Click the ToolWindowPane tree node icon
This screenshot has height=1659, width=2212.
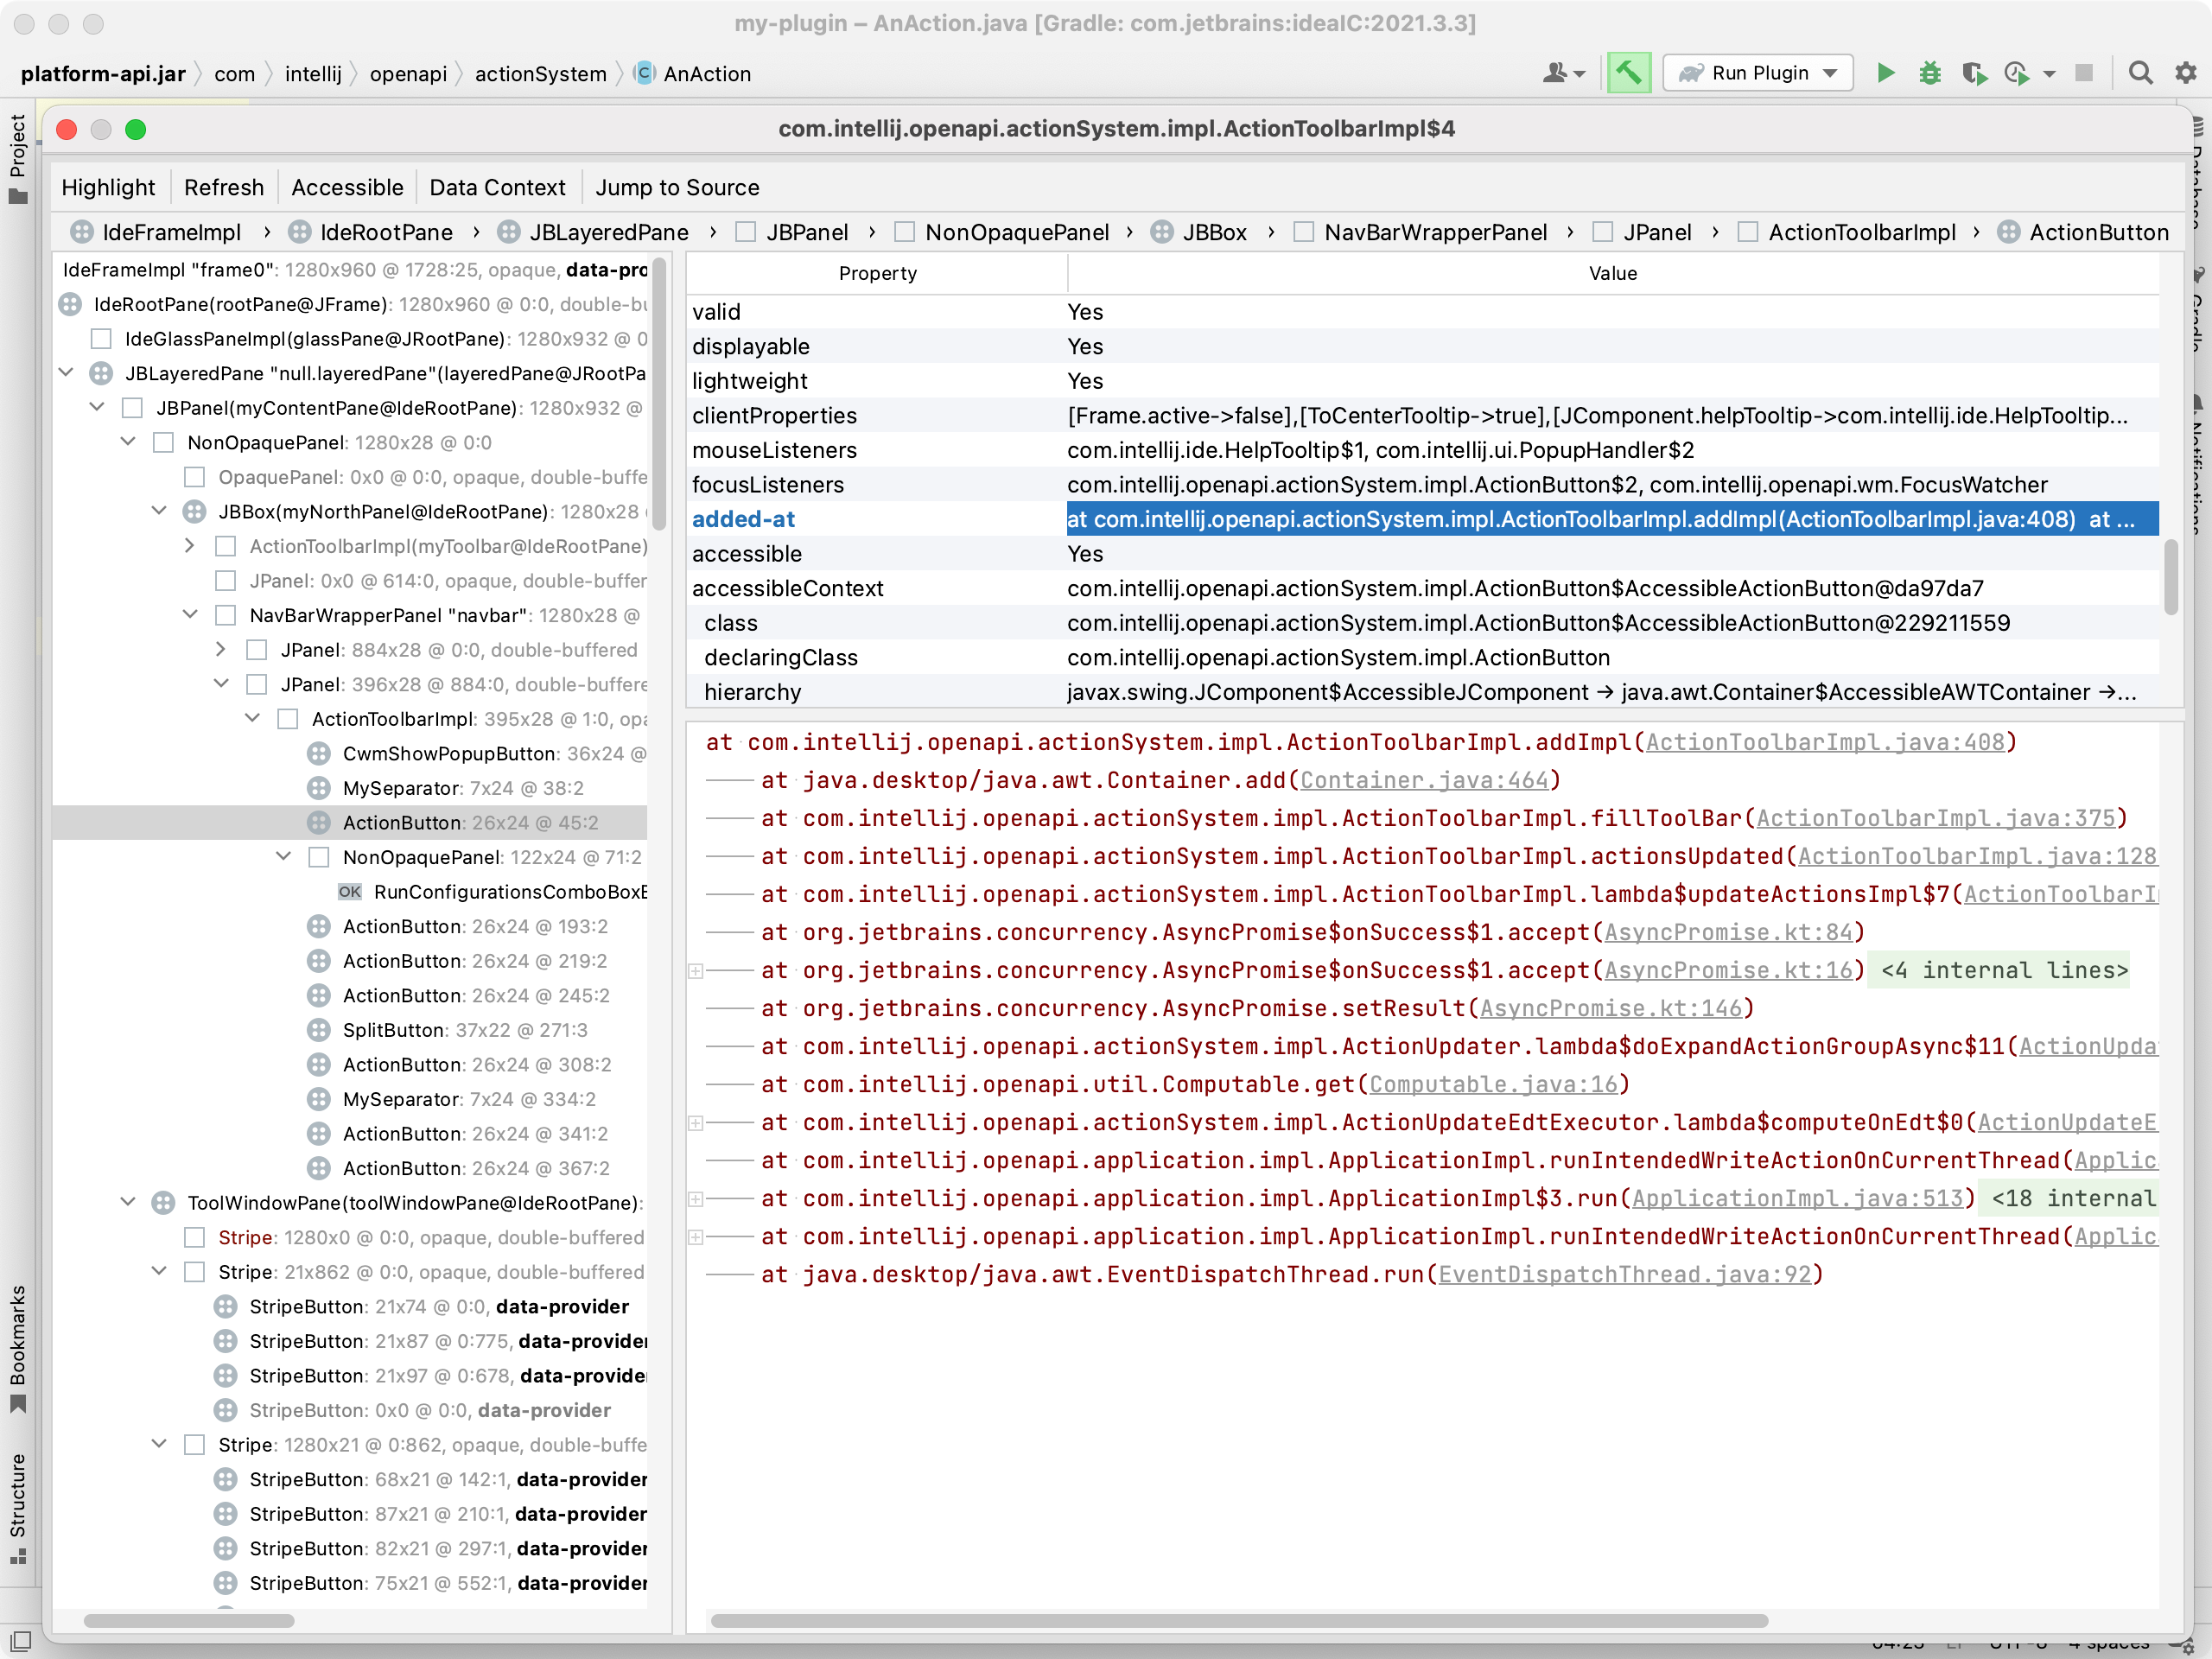pos(163,1203)
